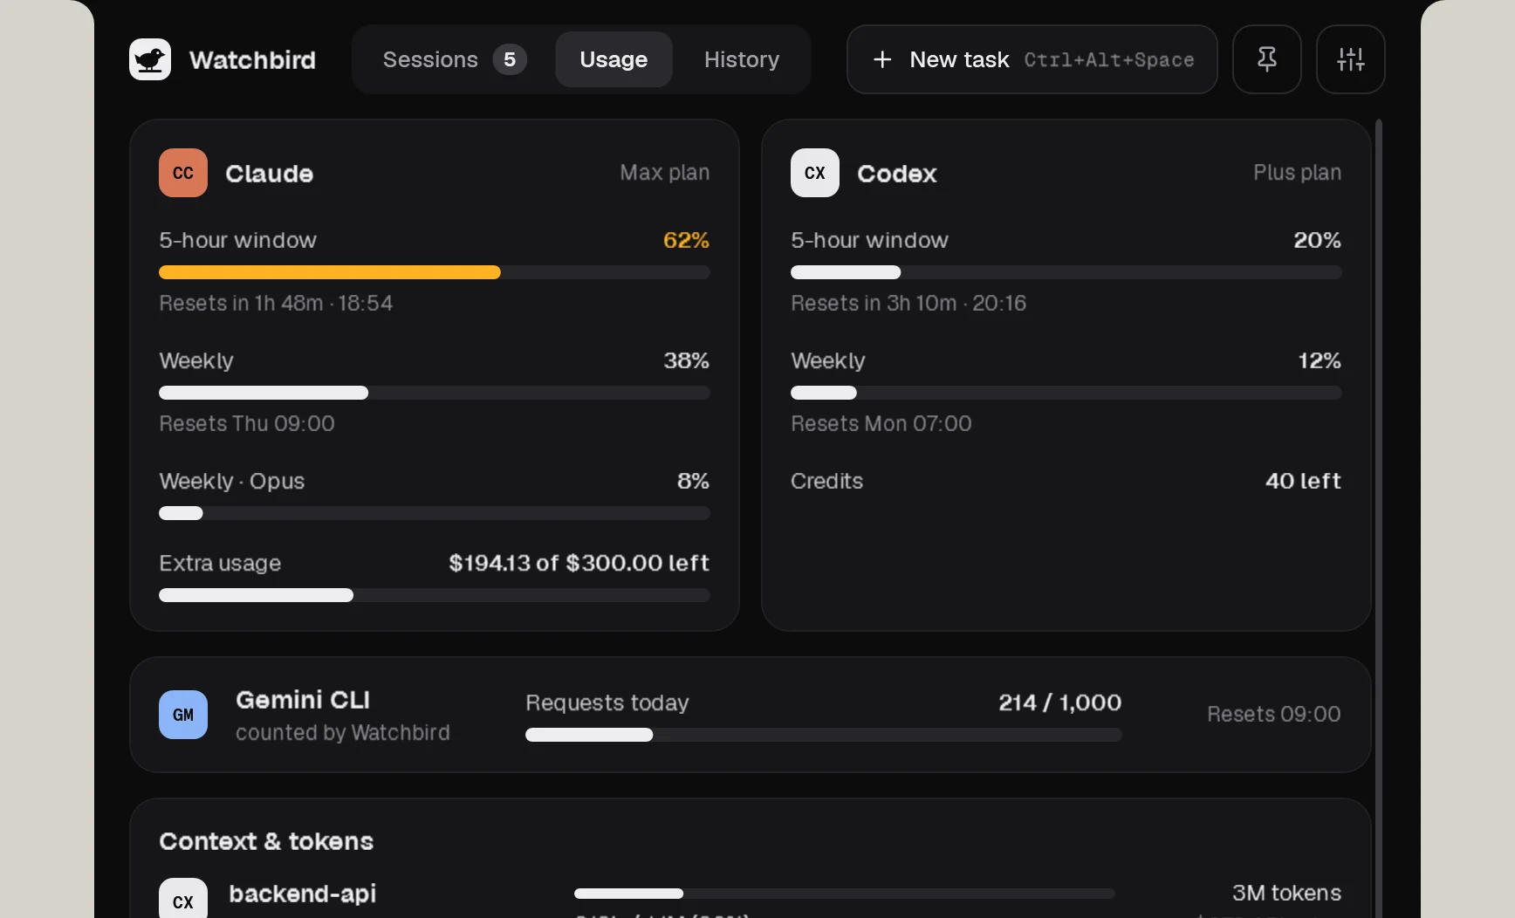The height and width of the screenshot is (918, 1515).
Task: Click Ctrl+Alt+Space shortcut hint
Action: tap(1109, 59)
